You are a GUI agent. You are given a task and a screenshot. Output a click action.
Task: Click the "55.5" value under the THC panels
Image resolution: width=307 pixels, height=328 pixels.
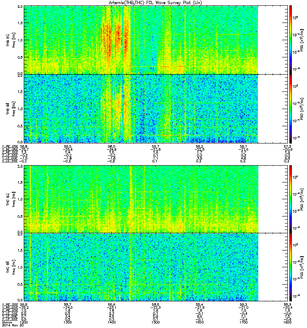[156, 305]
